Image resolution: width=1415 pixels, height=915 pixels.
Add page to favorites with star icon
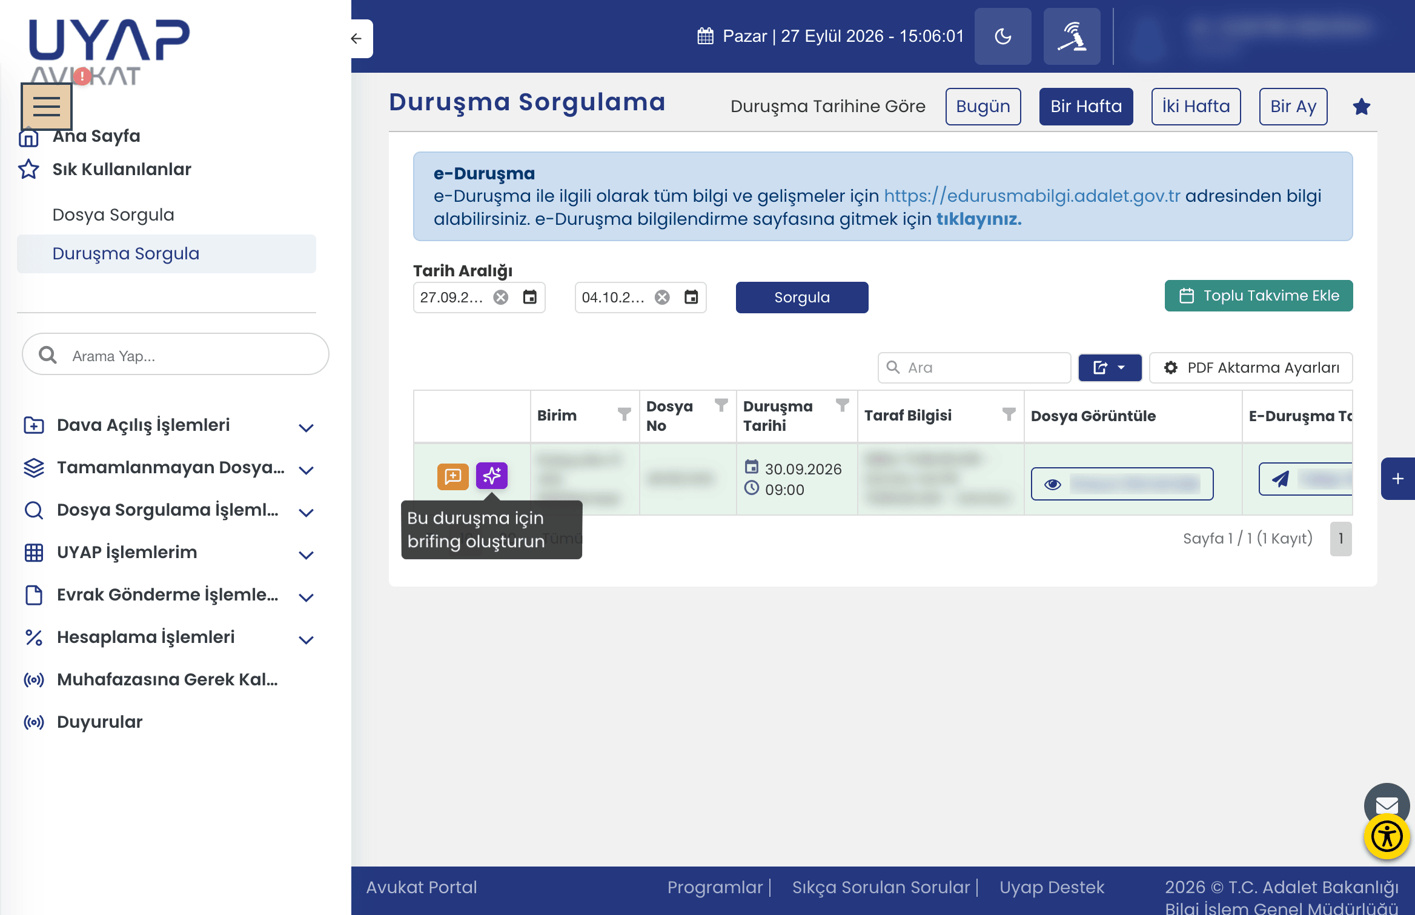pyautogui.click(x=1361, y=107)
